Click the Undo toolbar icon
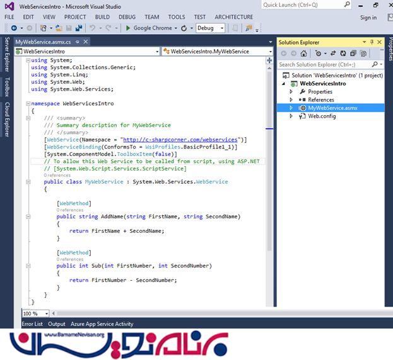 [92, 28]
